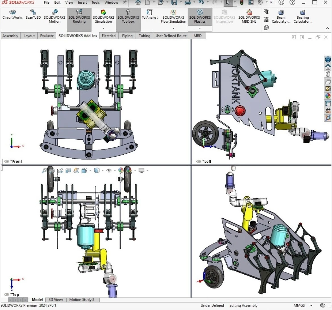Image resolution: width=332 pixels, height=310 pixels.
Task: Click the Section View icon in viewport toolbar
Action: [x=68, y=170]
